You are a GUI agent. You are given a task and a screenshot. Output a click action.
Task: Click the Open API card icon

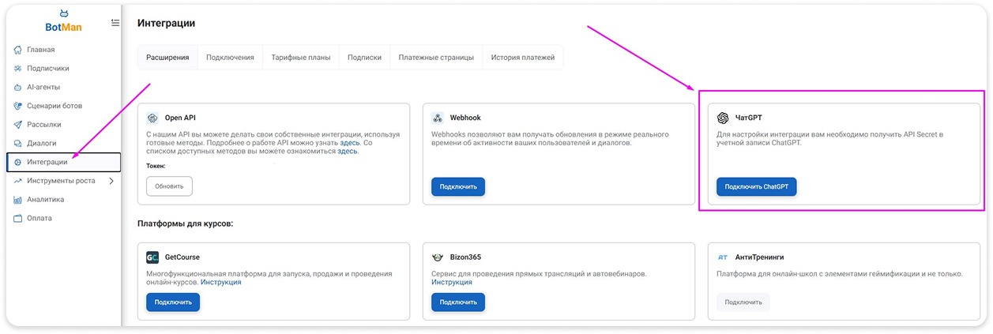click(x=152, y=118)
